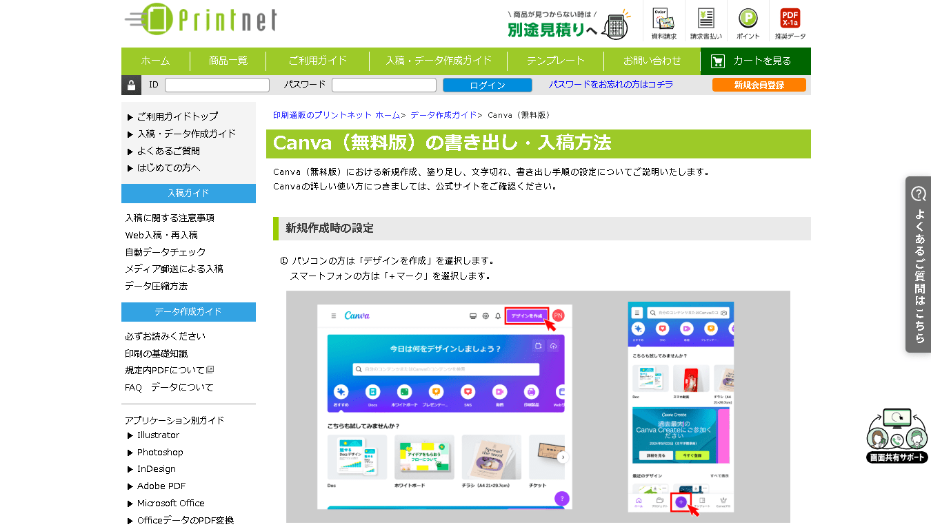The image size is (931, 529).
Task: Open the 資料請求 icon
Action: tap(664, 22)
